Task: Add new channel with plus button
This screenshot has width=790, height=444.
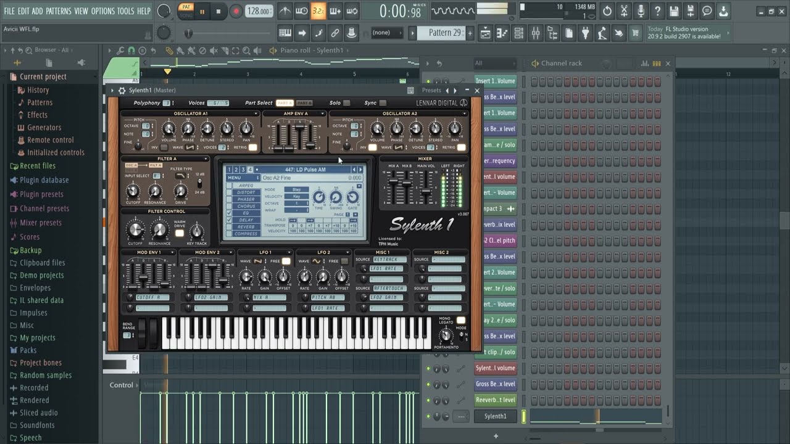Action: pyautogui.click(x=496, y=436)
